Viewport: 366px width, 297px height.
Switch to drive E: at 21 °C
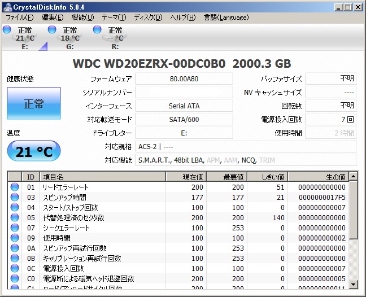click(25, 38)
